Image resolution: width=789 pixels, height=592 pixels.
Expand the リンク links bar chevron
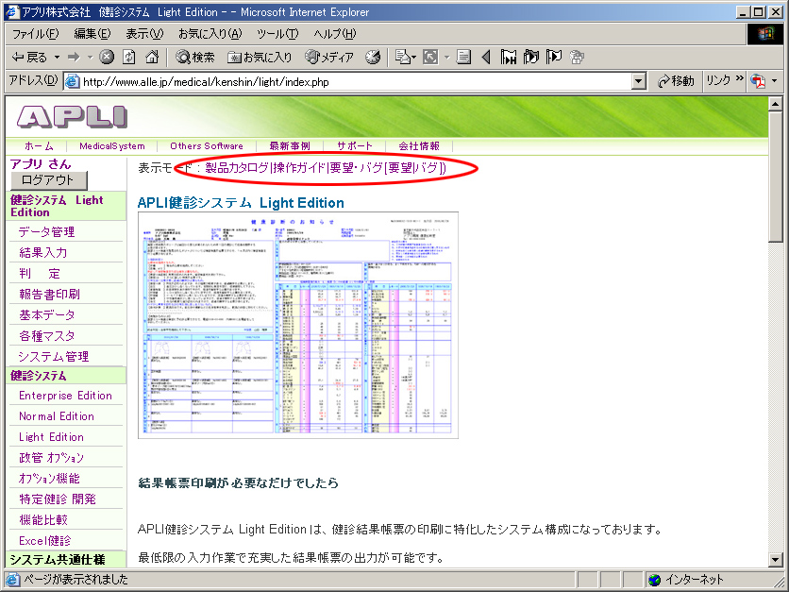click(740, 80)
